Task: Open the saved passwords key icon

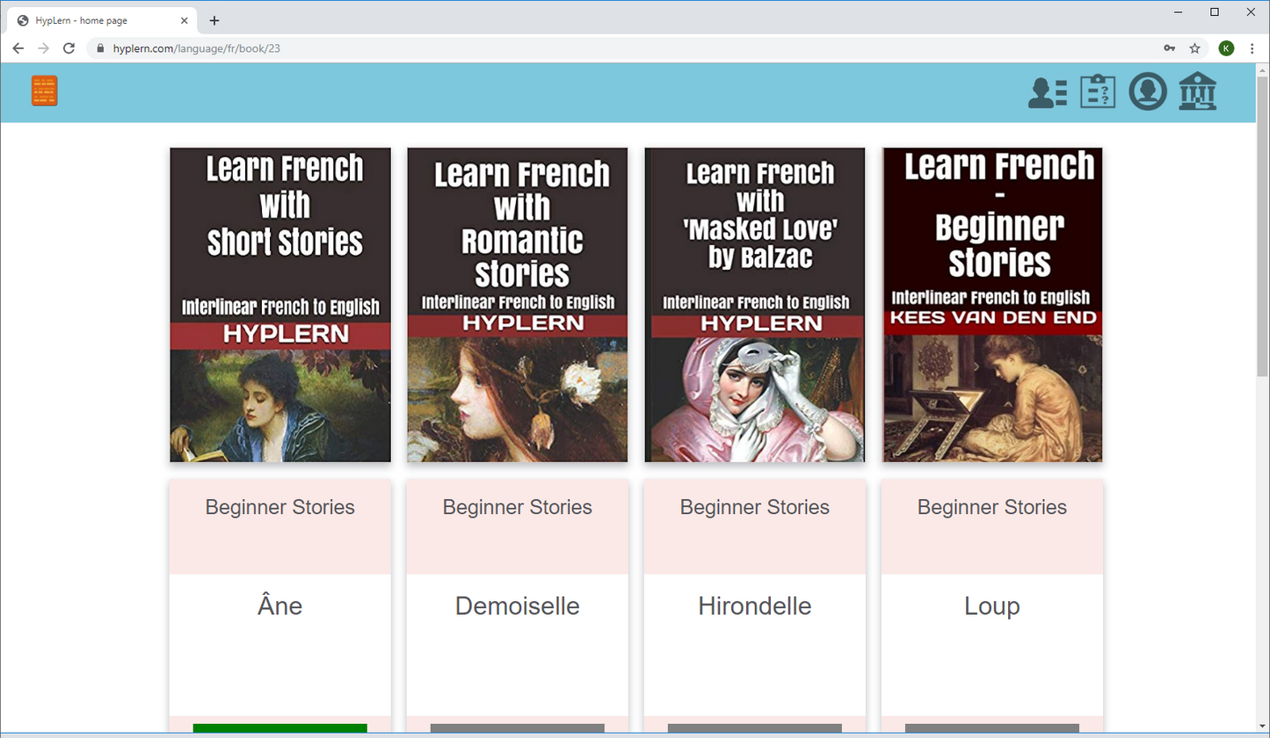Action: (1169, 48)
